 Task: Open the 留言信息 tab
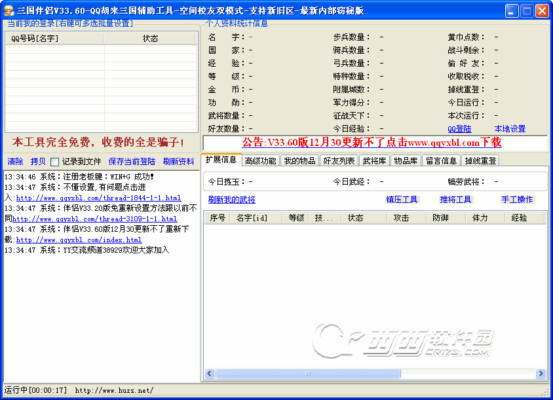tap(441, 160)
